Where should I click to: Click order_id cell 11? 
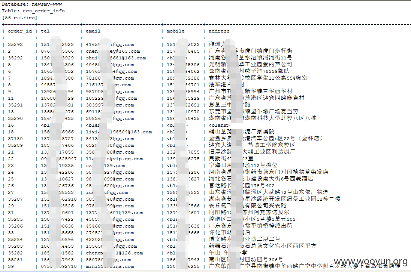coord(11,98)
